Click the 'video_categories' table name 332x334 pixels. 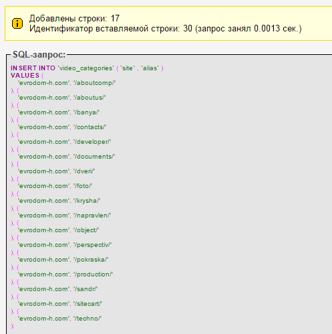[86, 68]
